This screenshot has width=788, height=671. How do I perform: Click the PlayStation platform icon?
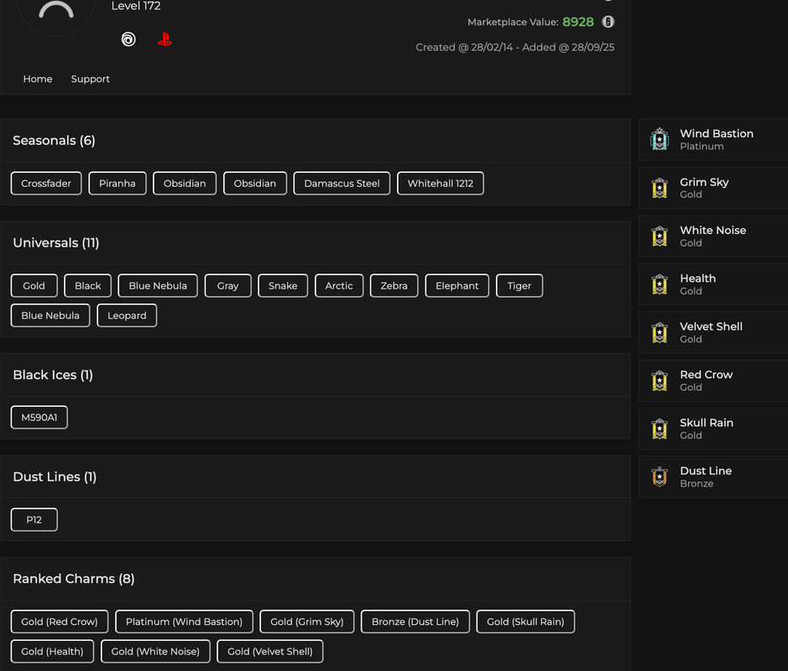pos(164,39)
